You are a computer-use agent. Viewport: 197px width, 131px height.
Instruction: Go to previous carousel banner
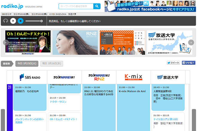6,42
